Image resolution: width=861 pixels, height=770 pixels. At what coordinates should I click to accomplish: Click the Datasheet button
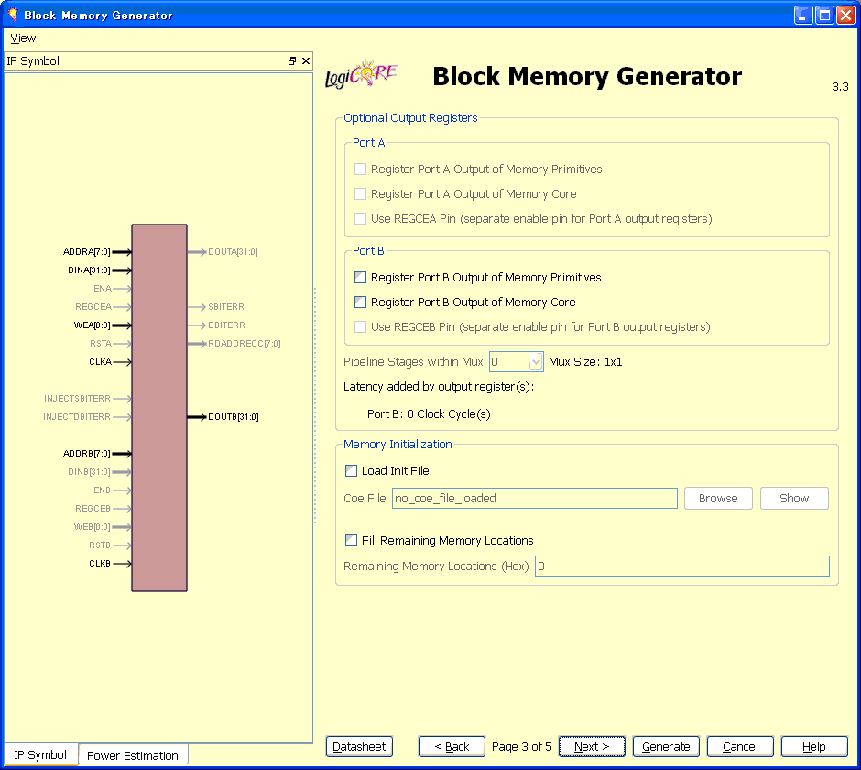(359, 746)
